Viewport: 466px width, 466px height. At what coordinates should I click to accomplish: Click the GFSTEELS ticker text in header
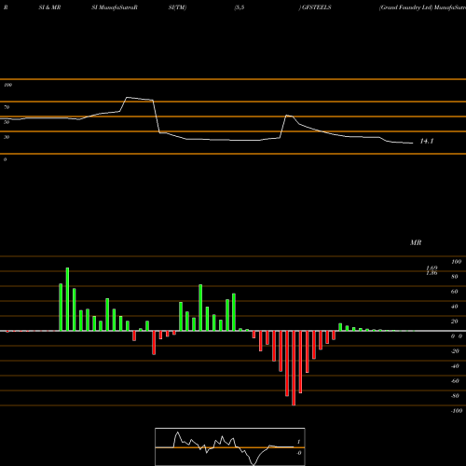[x=317, y=7]
